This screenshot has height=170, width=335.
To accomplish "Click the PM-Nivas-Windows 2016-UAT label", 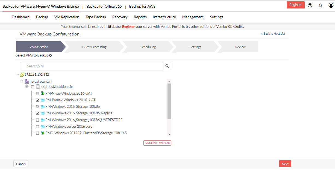I will pos(69,93).
